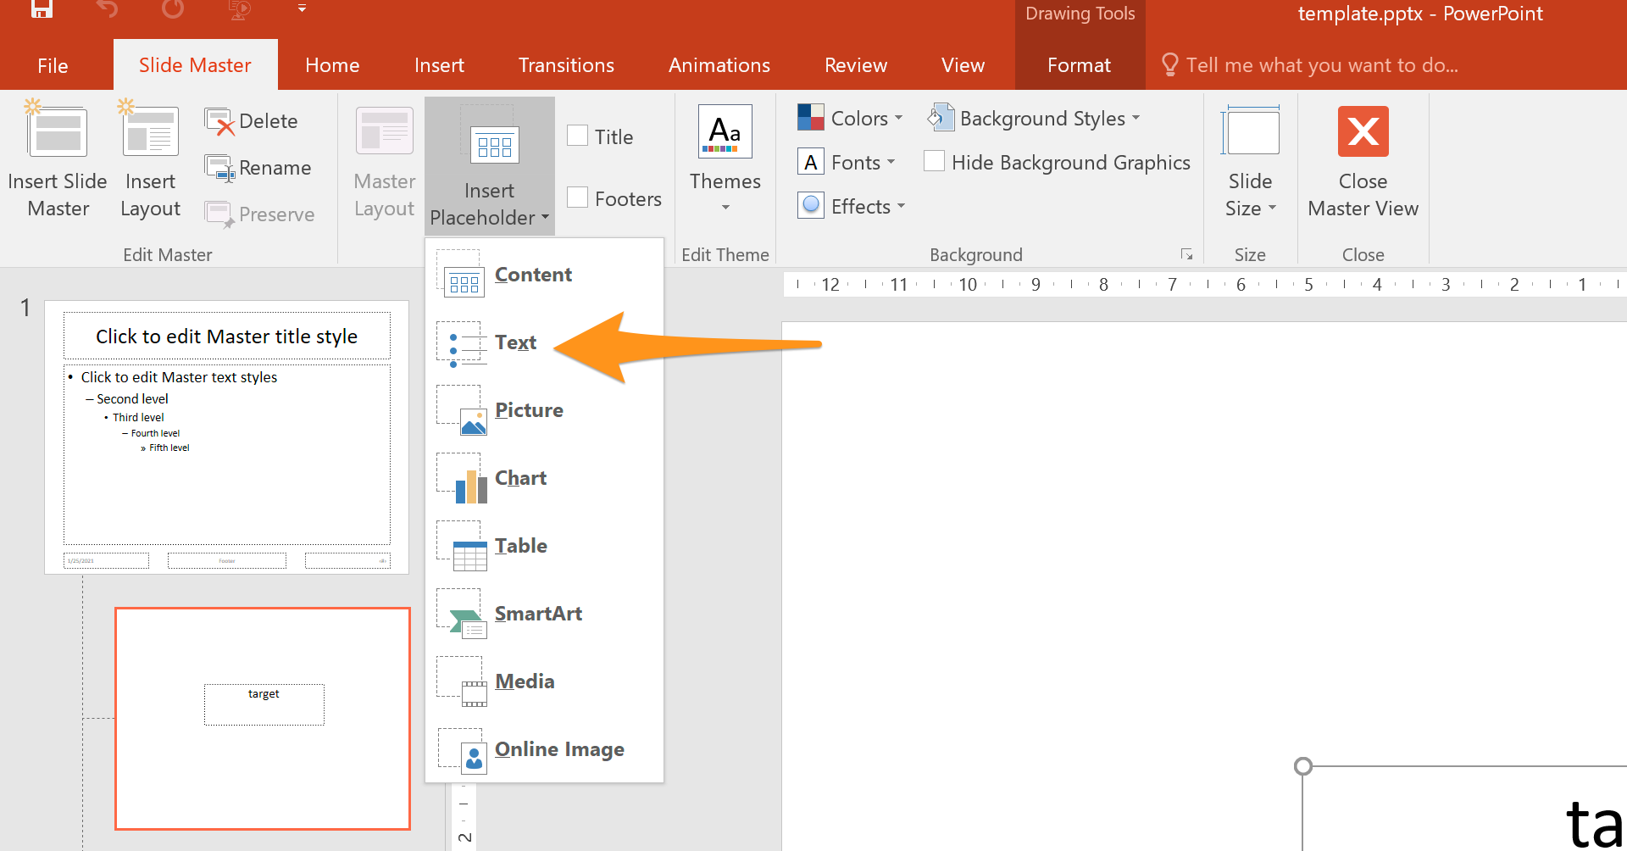Click Close Master View red X

1362,132
